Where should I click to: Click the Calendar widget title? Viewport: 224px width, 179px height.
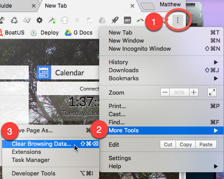pos(70,73)
